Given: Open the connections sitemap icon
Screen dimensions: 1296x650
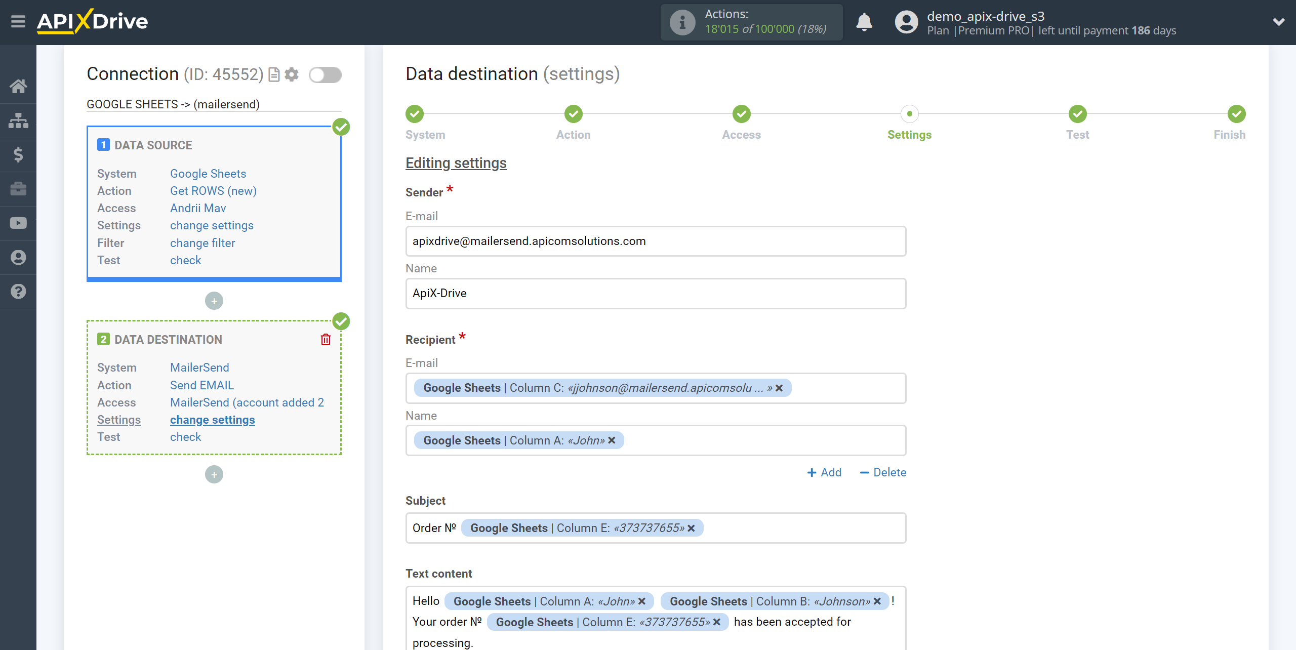Looking at the screenshot, I should [x=18, y=120].
